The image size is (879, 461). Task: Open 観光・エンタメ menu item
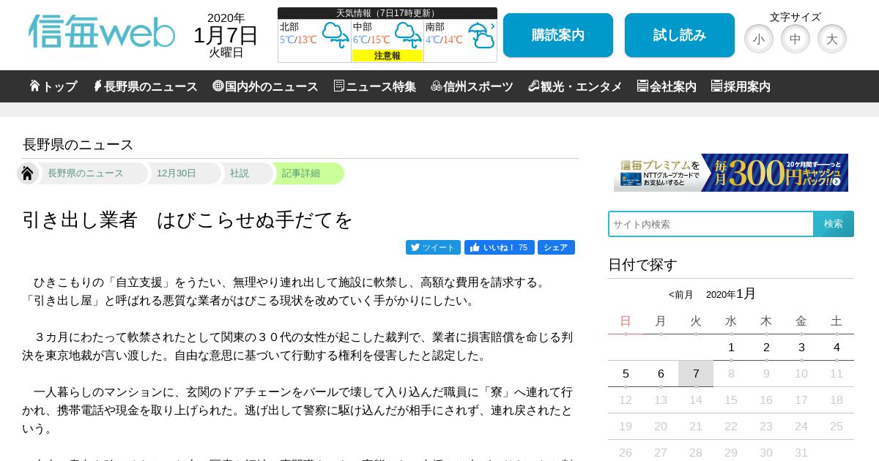(575, 86)
